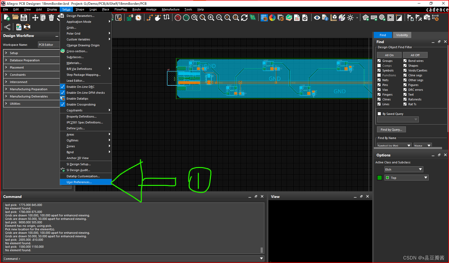
Task: Open SI Design Audit menu entry
Action: pyautogui.click(x=86, y=170)
